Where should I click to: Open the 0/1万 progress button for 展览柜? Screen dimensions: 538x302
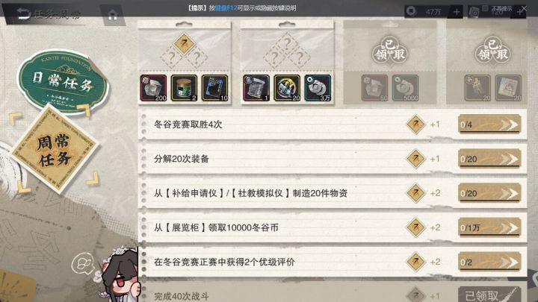point(489,227)
